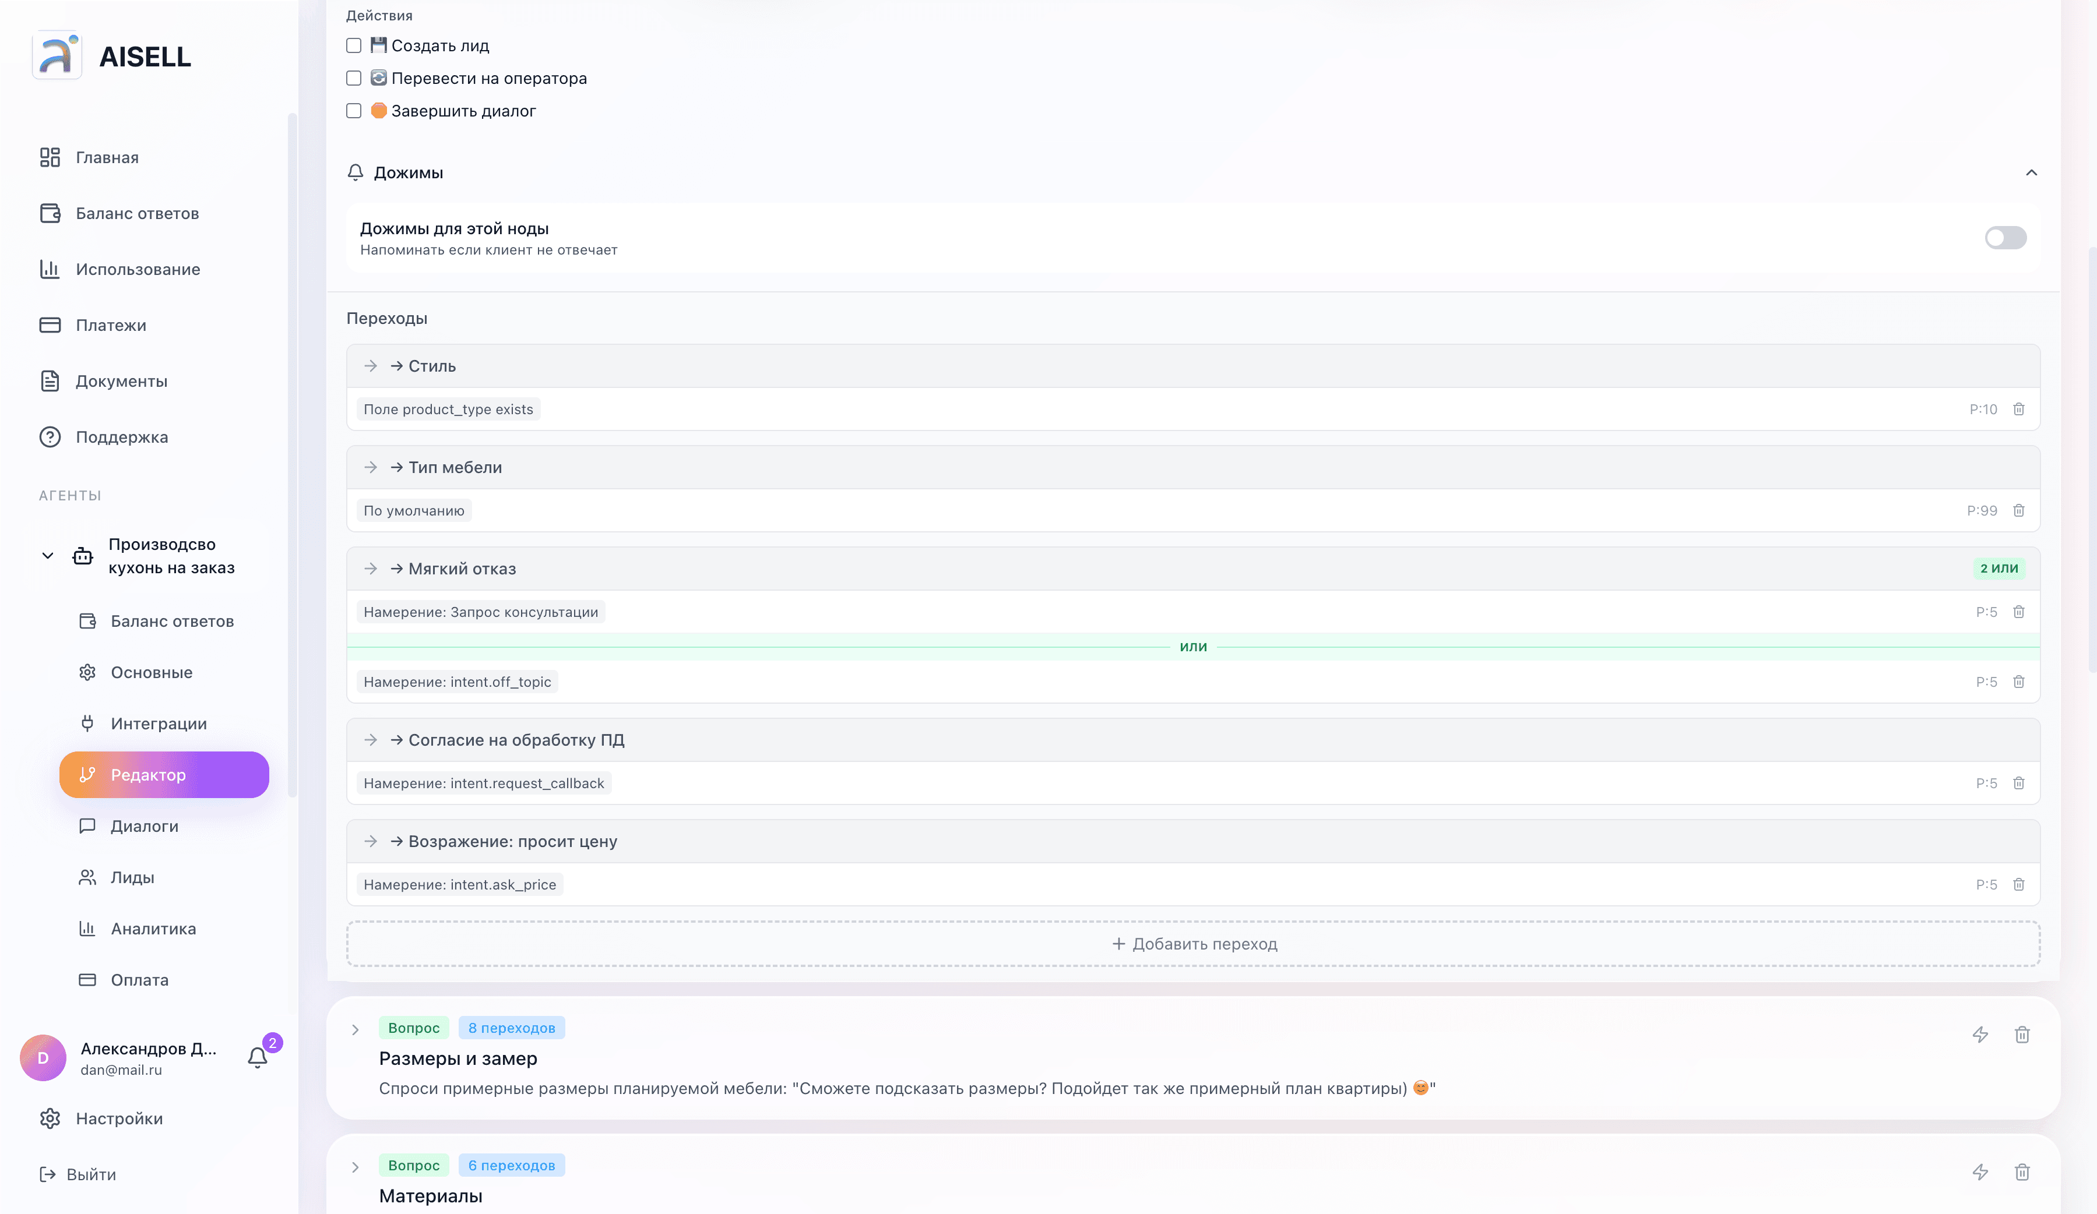
Task: Delete the Стиль transition condition
Action: click(2018, 409)
